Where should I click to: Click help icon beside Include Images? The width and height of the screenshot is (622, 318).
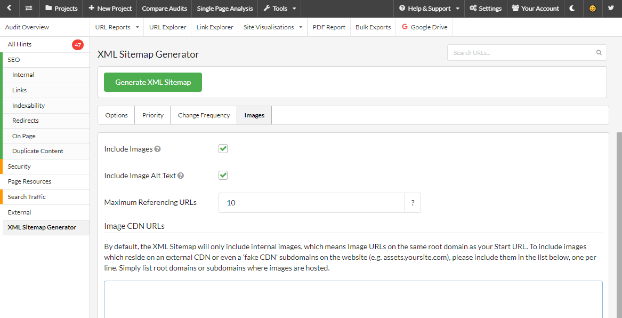click(x=157, y=149)
